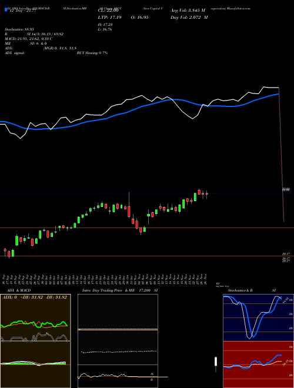Select the 'Avg Vol: 3.845 M' reading
This screenshot has height=388, width=294.
tap(188, 11)
